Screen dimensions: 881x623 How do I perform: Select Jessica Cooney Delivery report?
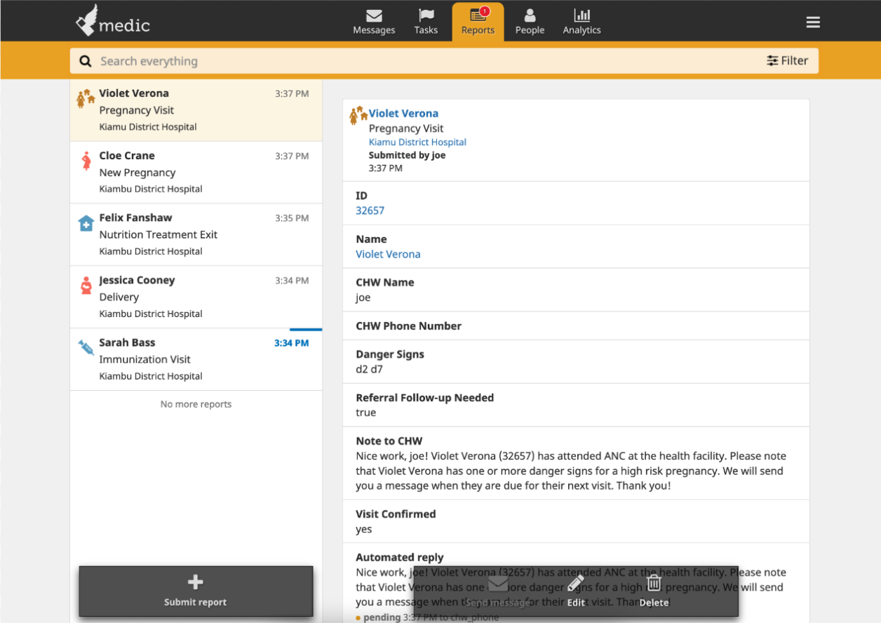click(x=196, y=297)
